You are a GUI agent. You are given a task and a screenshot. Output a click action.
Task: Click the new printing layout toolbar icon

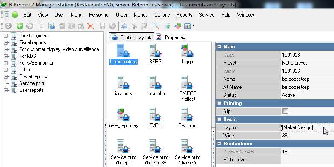(x=52, y=26)
